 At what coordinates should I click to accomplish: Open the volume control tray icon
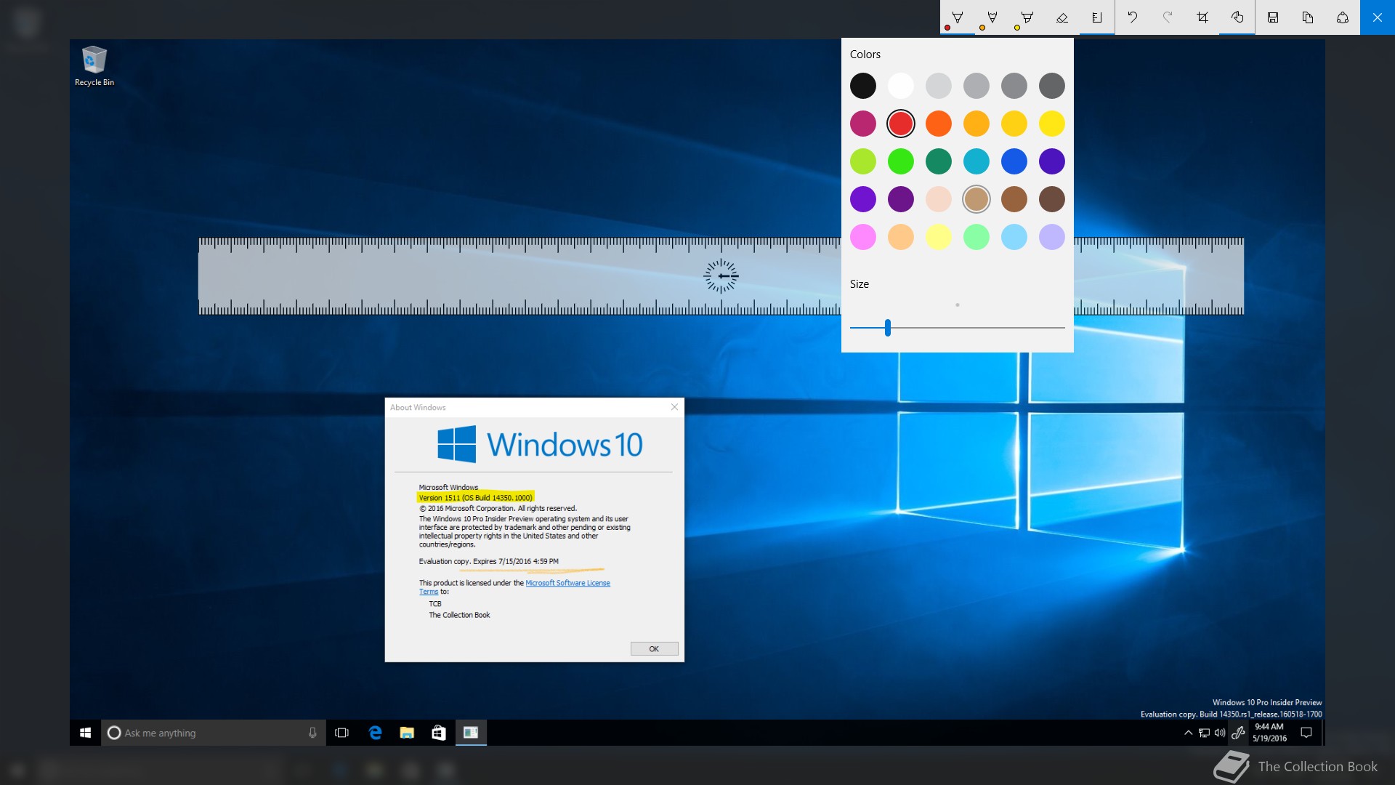[1220, 733]
